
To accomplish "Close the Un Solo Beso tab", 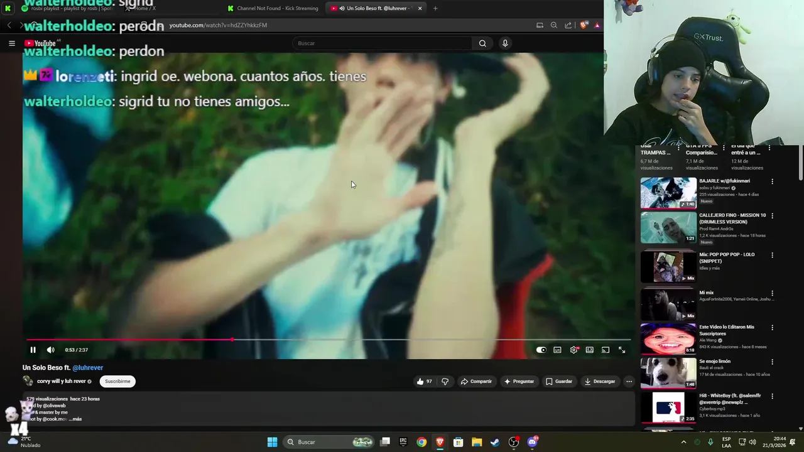I will pyautogui.click(x=420, y=8).
